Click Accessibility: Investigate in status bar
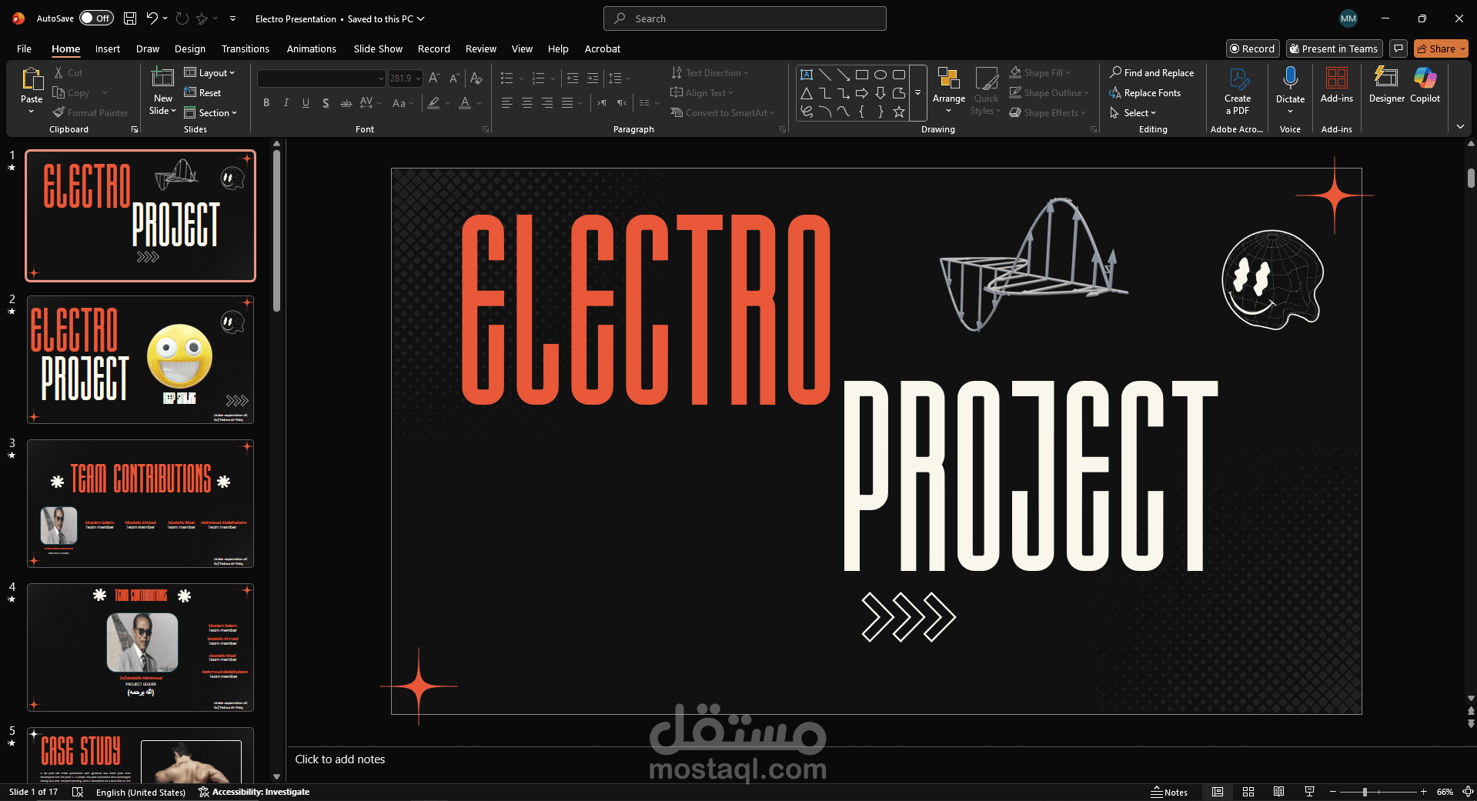The height and width of the screenshot is (801, 1477). [x=254, y=792]
